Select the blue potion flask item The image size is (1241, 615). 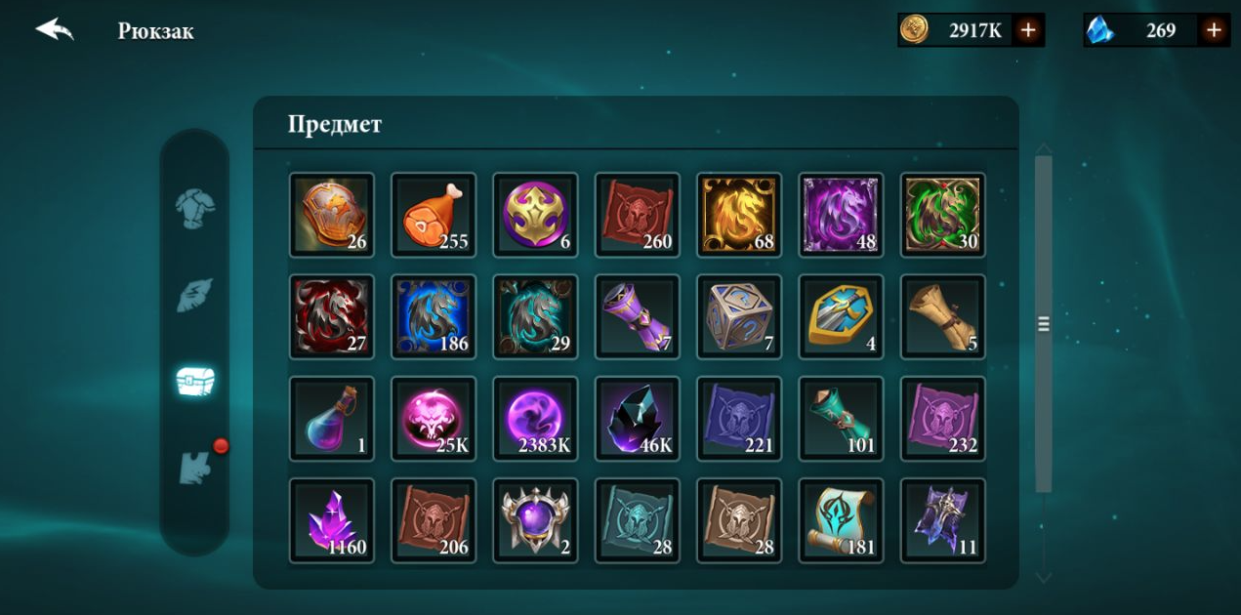332,419
